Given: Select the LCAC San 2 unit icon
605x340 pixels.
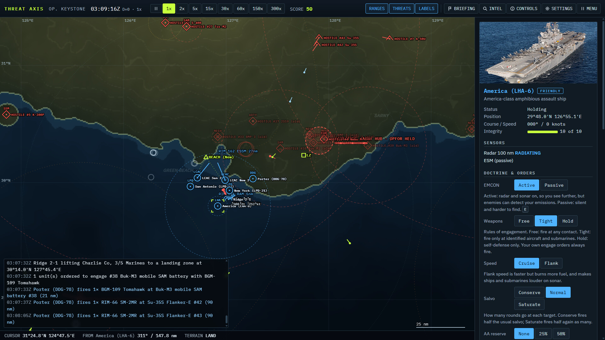Looking at the screenshot, I should (197, 178).
